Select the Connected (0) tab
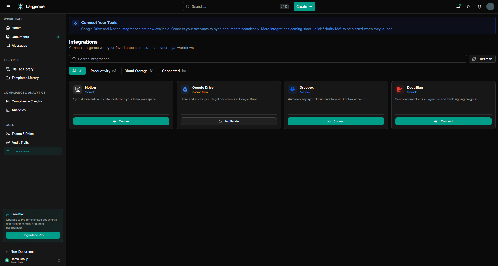This screenshot has width=498, height=266. [x=174, y=71]
